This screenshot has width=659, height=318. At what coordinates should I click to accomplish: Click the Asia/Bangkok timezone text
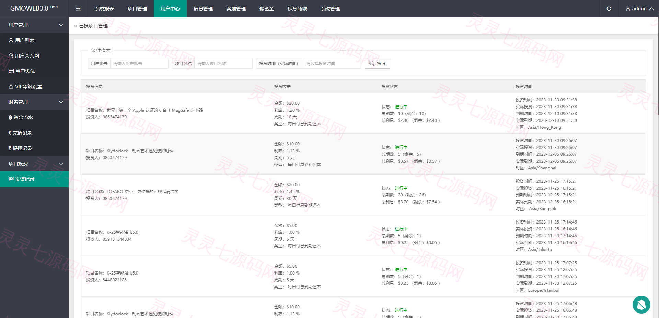pos(543,208)
